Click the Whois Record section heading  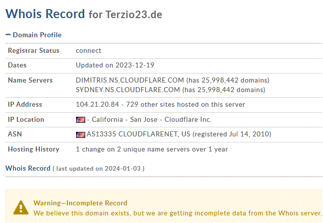tap(28, 168)
